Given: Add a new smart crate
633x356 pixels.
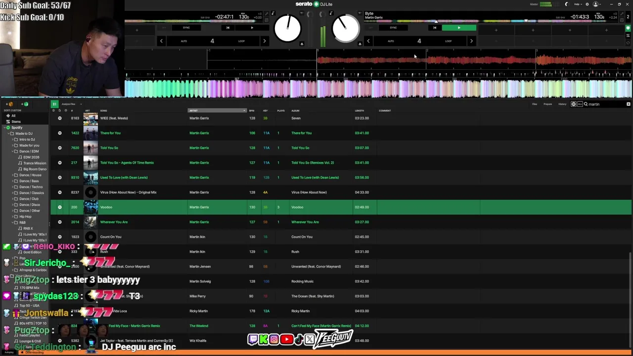Looking at the screenshot, I should 25,104.
